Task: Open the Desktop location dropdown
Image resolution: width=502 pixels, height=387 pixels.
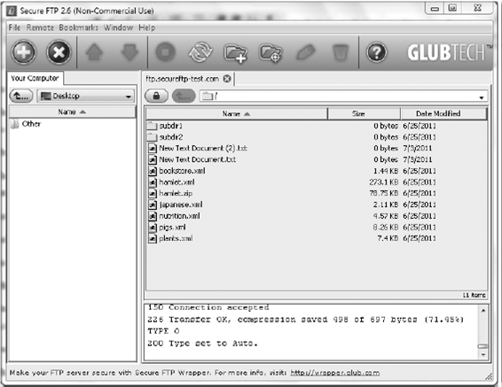Action: [x=85, y=96]
